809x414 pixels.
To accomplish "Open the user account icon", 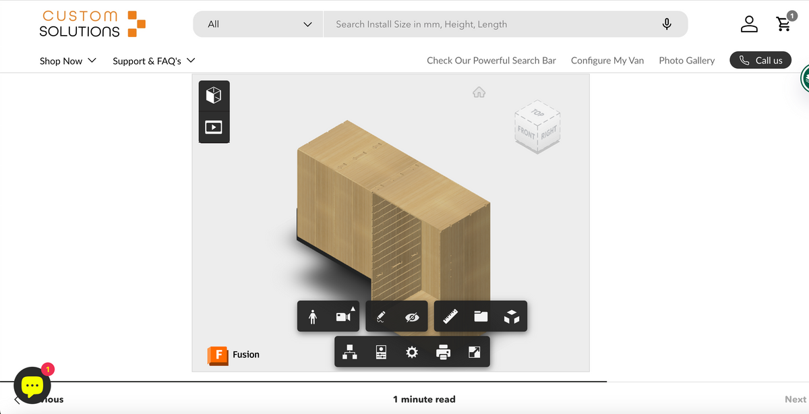I will [749, 24].
